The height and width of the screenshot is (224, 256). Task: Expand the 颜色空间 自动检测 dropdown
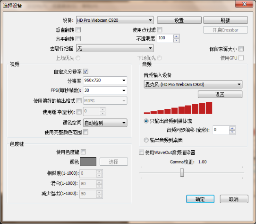coord(105,123)
